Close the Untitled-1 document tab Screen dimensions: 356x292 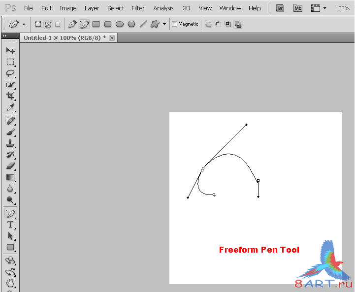112,38
